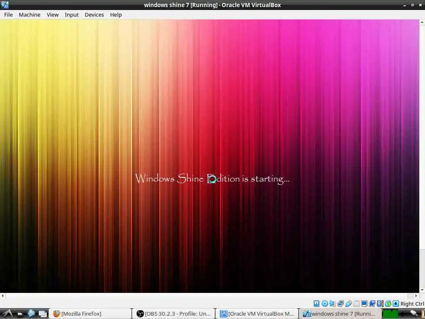Click the network plug tray icon
The height and width of the screenshot is (319, 425).
pyautogui.click(x=414, y=313)
